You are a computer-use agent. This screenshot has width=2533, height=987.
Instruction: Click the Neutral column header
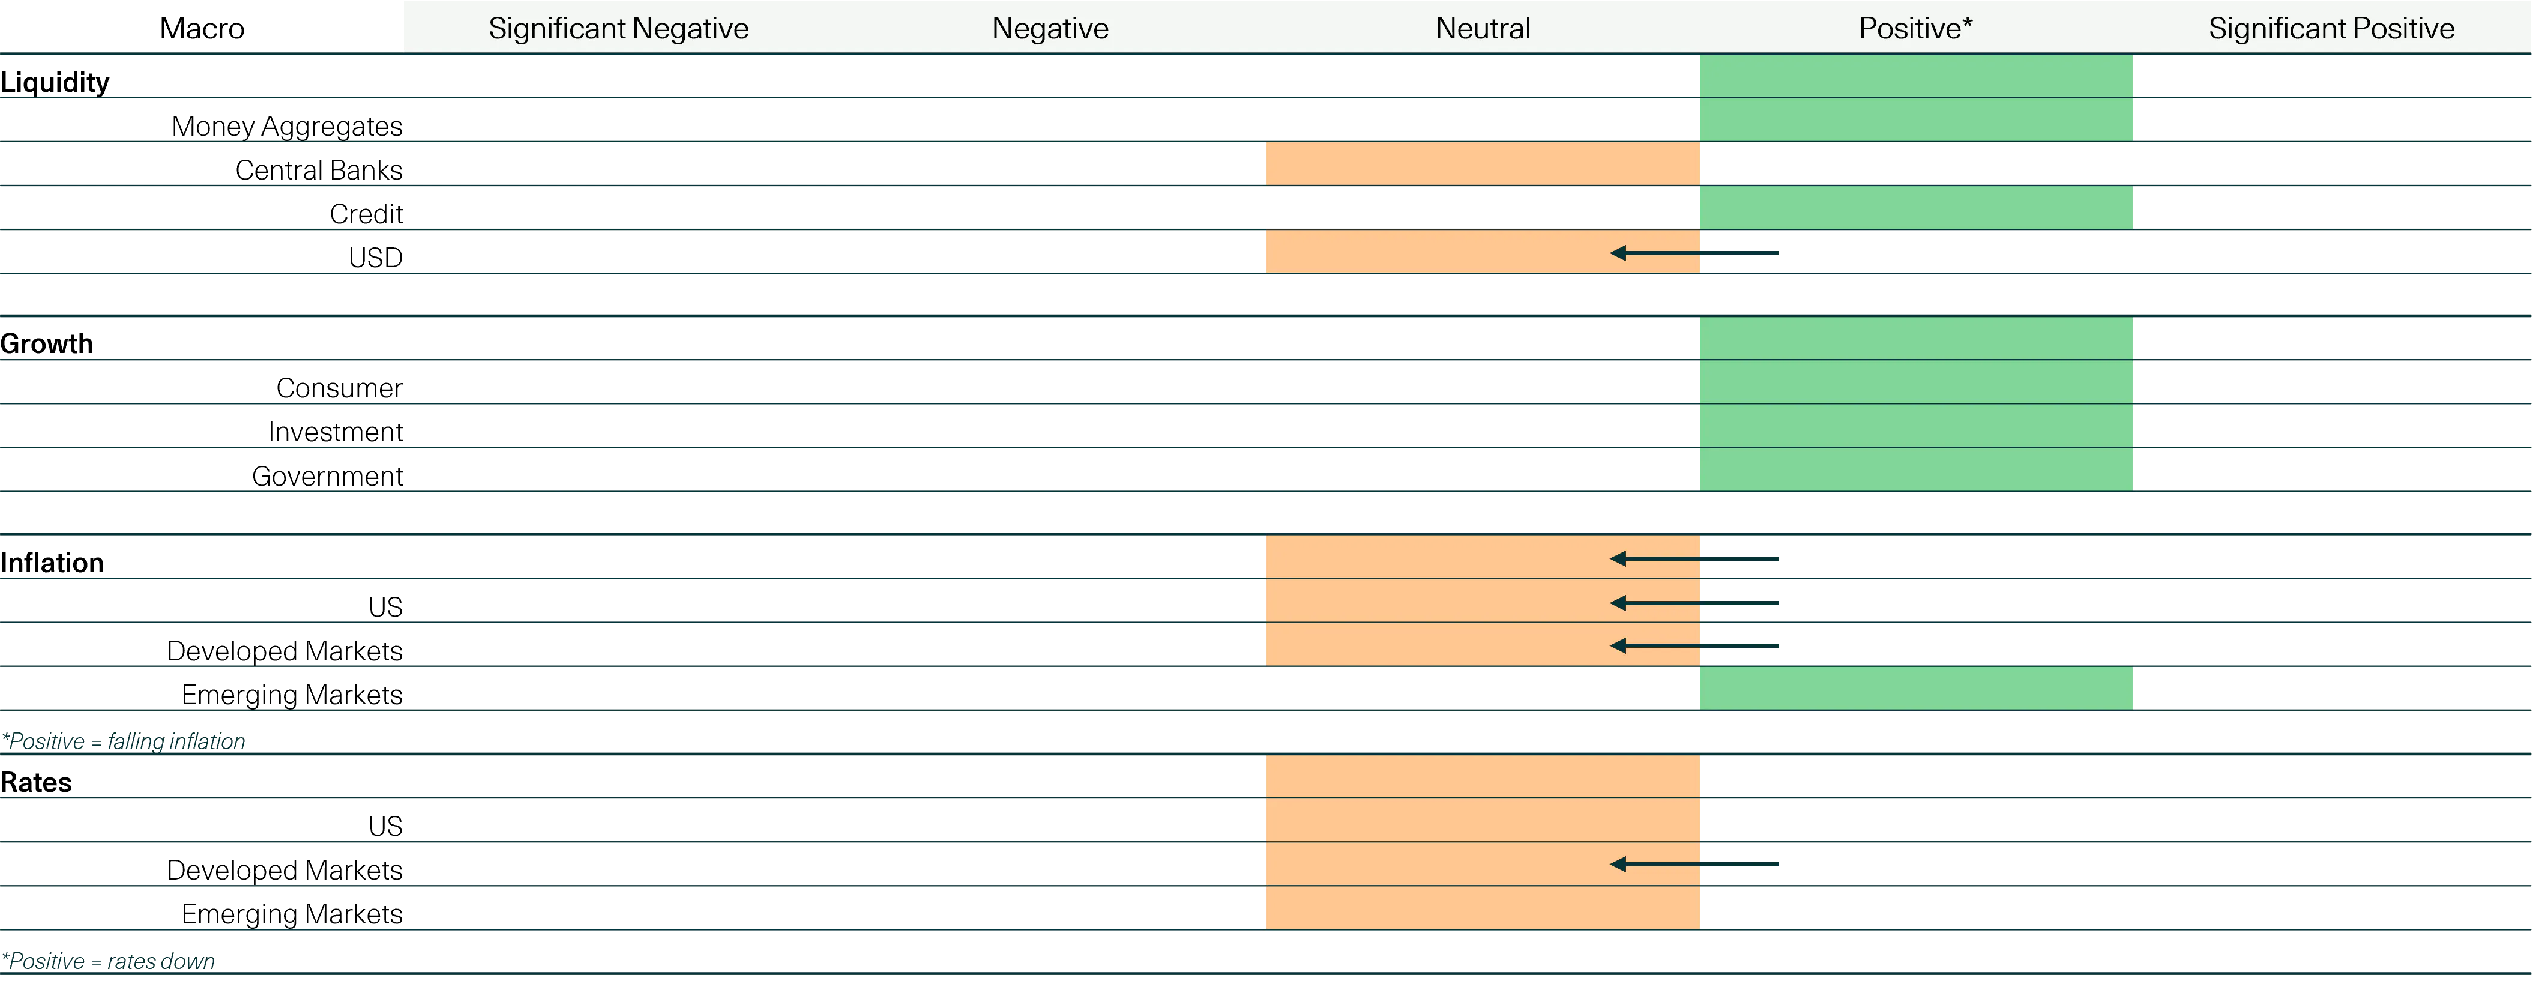1483,28
